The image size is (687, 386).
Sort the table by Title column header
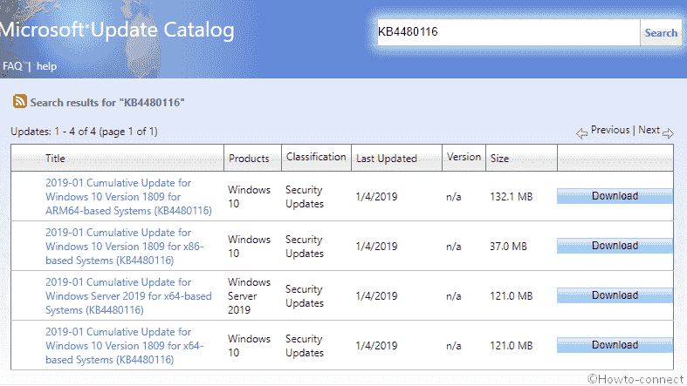pos(55,159)
